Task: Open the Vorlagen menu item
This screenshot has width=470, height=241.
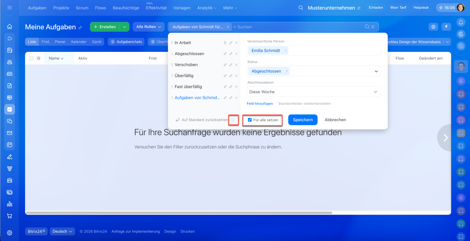Action: [182, 8]
